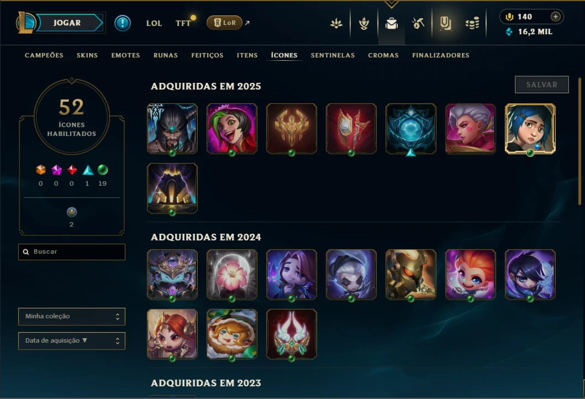Click the vertical scrollbar on right

click(579, 141)
